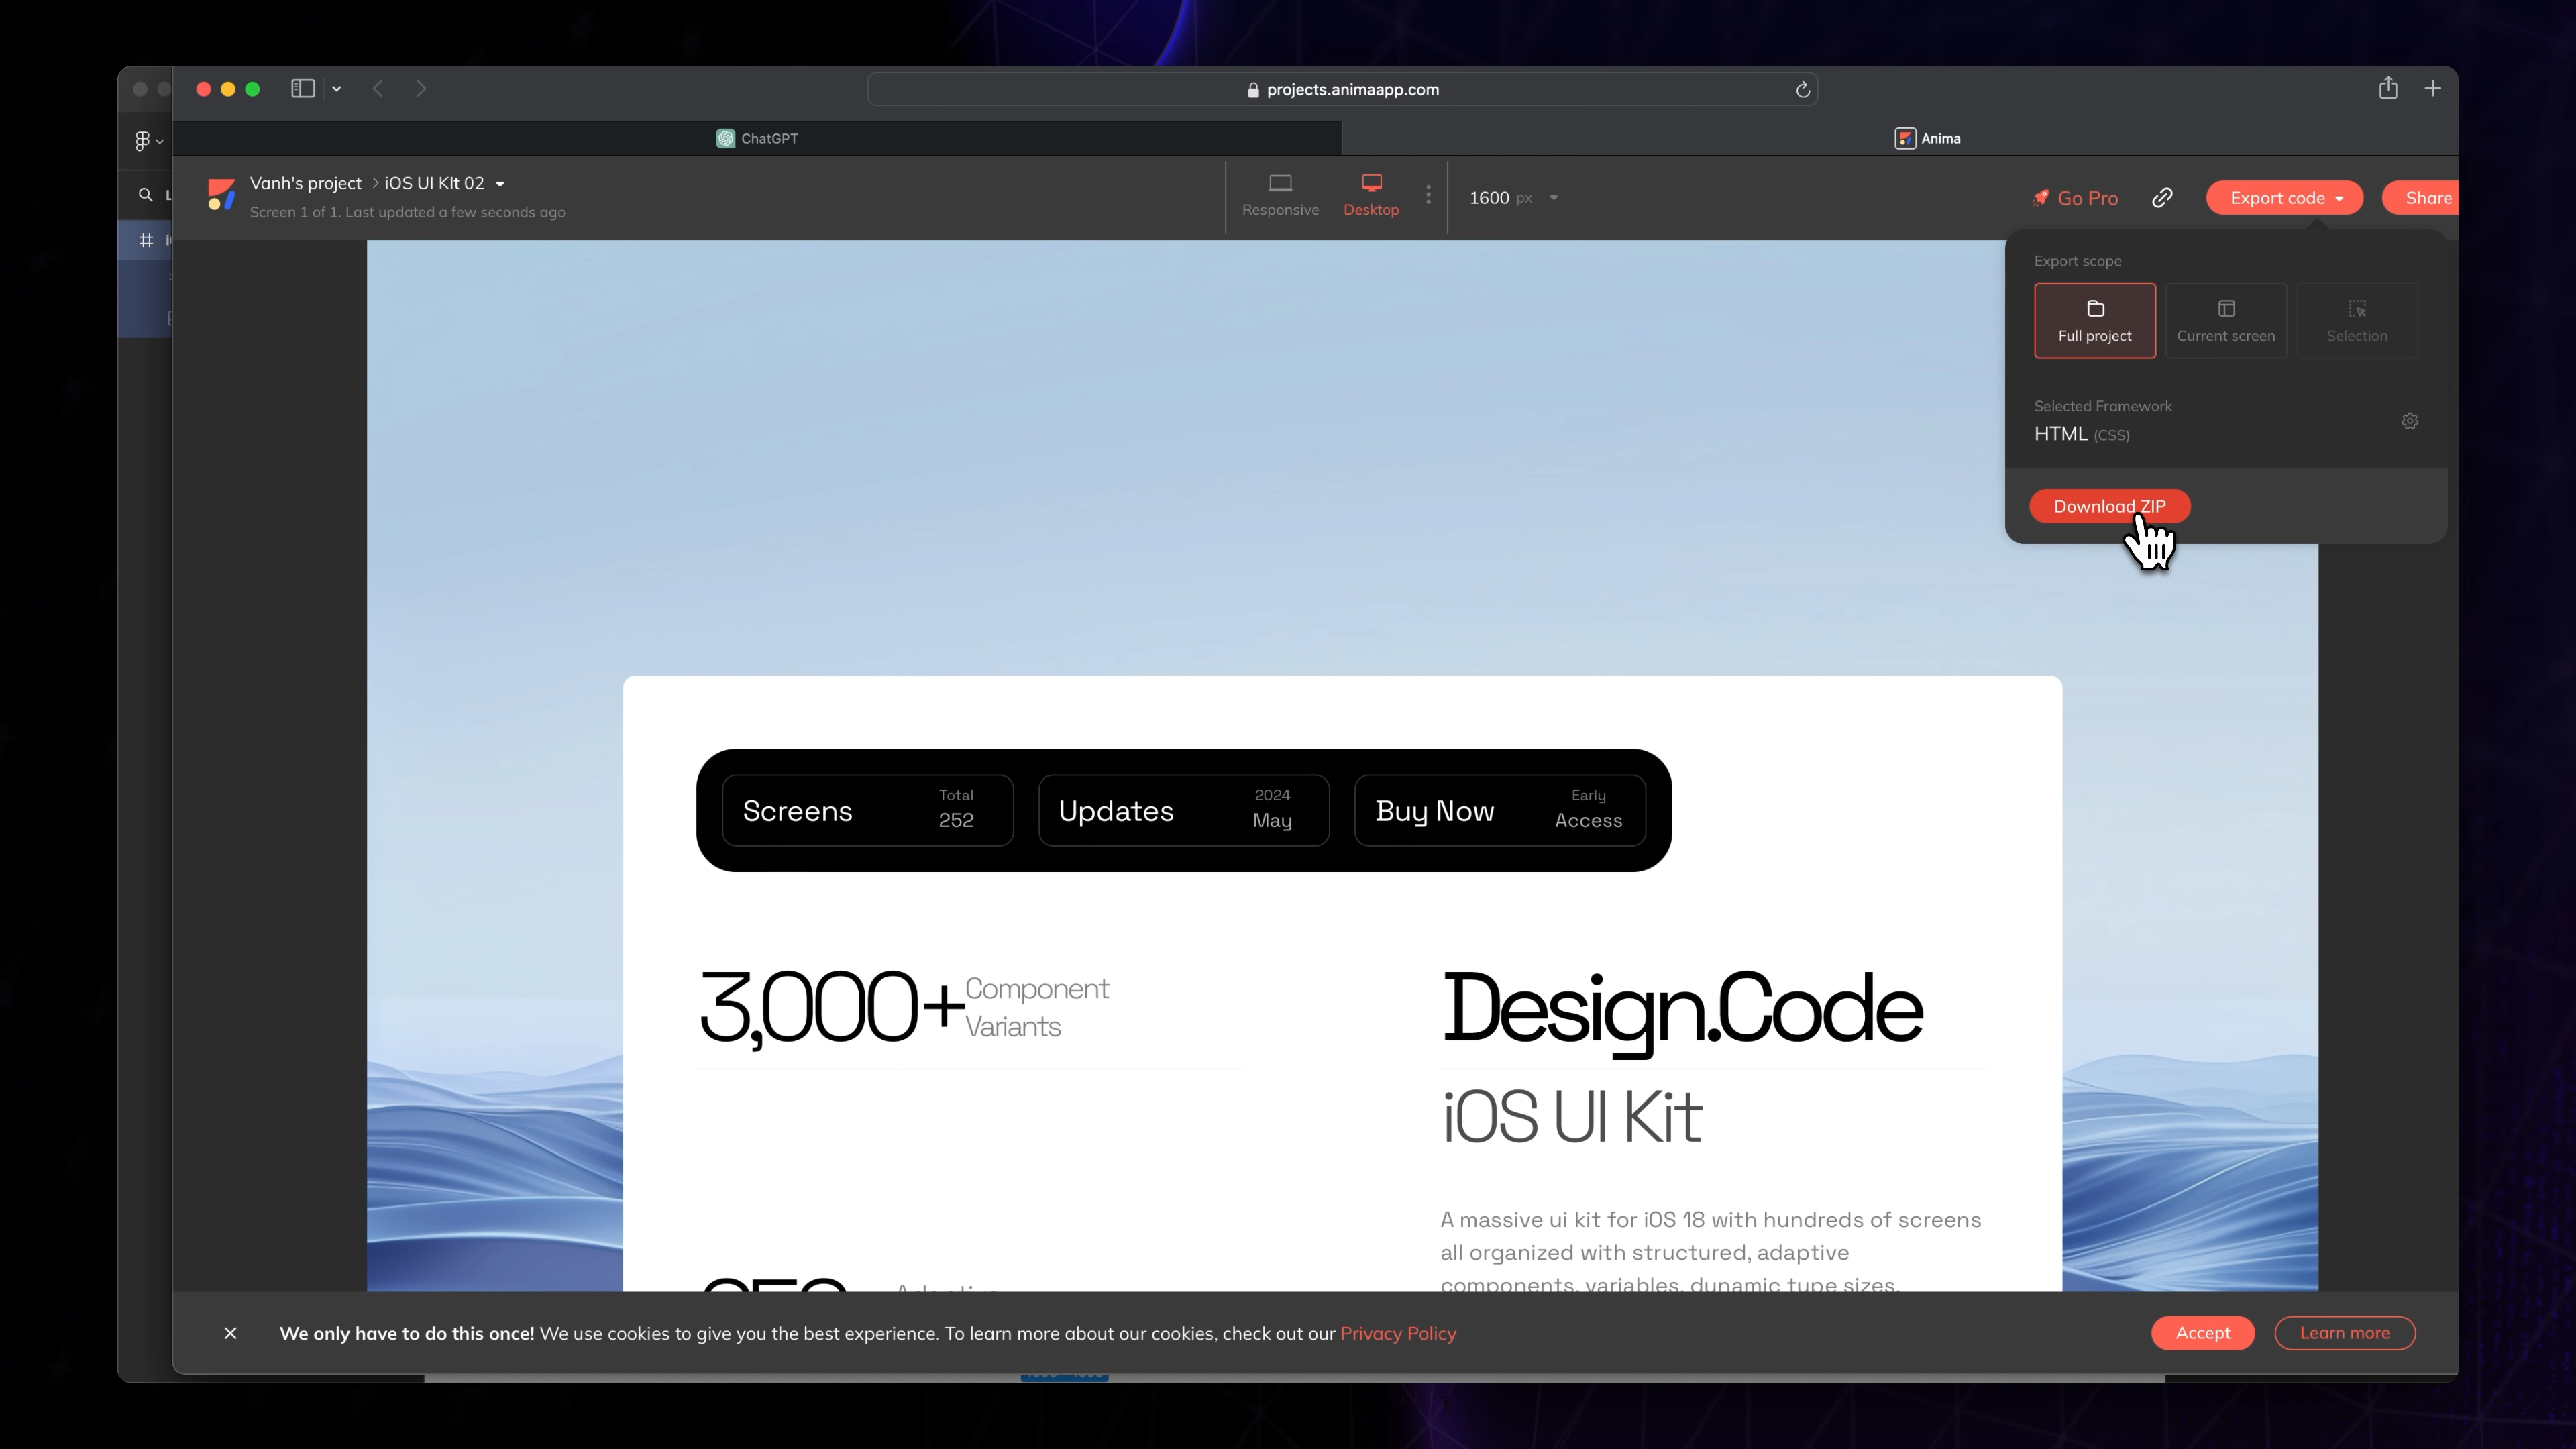Click the Go Pro rocket icon
This screenshot has height=1449, width=2576.
(x=2040, y=197)
